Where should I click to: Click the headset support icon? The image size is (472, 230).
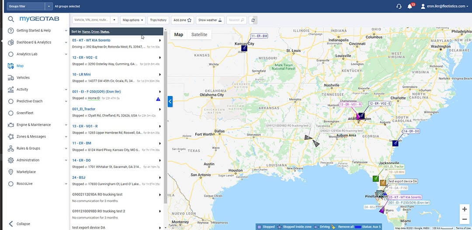point(399,7)
